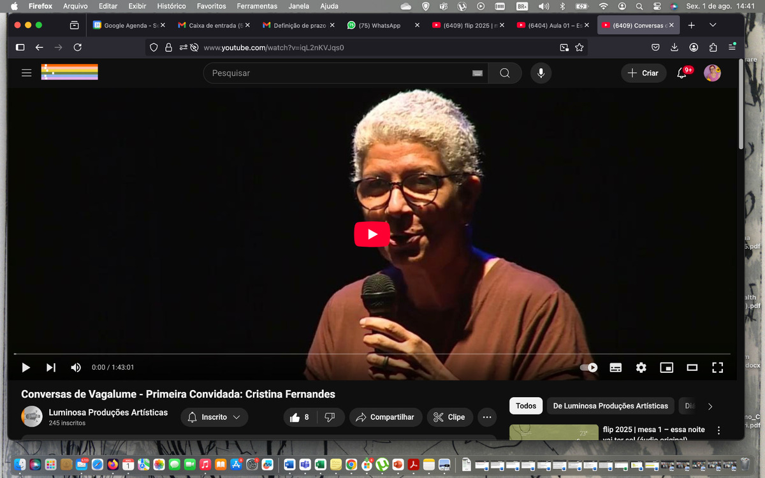This screenshot has height=478, width=765.
Task: Open more actions ellipsis menu
Action: click(487, 417)
